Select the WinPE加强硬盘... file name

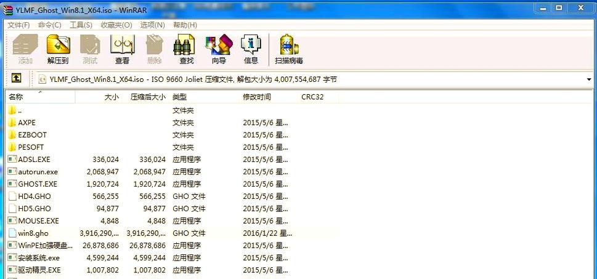[x=46, y=246]
